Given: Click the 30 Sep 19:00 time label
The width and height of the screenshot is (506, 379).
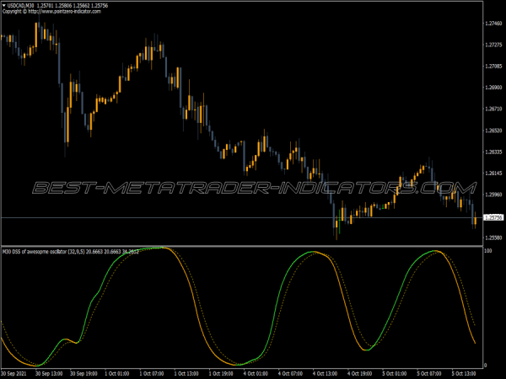Looking at the screenshot, I should pos(83,373).
